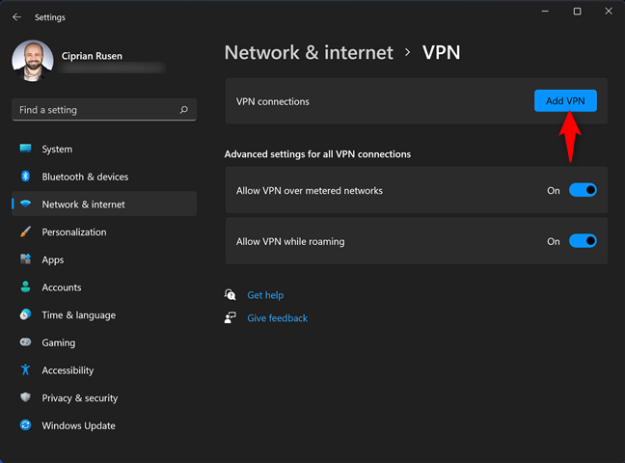The image size is (625, 463).
Task: Click the Add VPN button
Action: coord(565,100)
